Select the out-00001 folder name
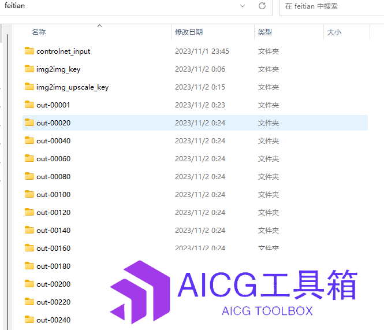384x330 pixels. (53, 105)
